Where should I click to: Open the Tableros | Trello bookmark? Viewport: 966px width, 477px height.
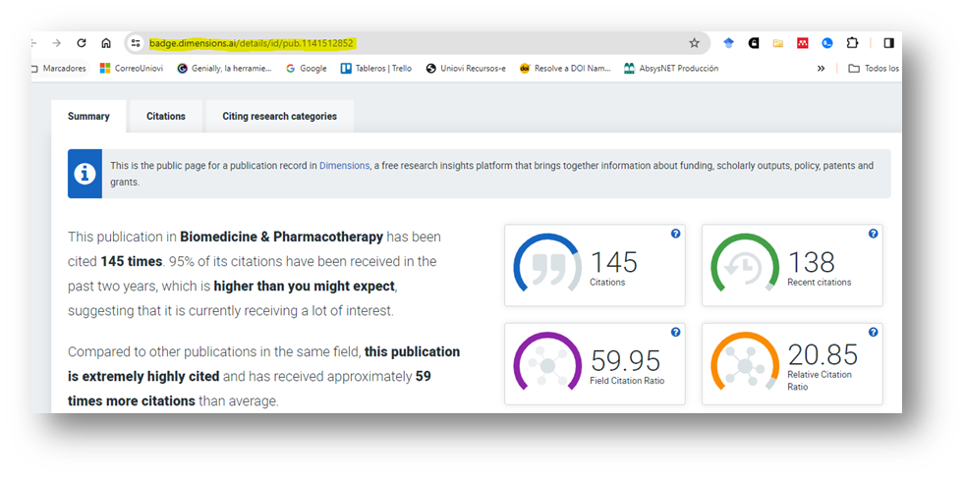[x=376, y=69]
